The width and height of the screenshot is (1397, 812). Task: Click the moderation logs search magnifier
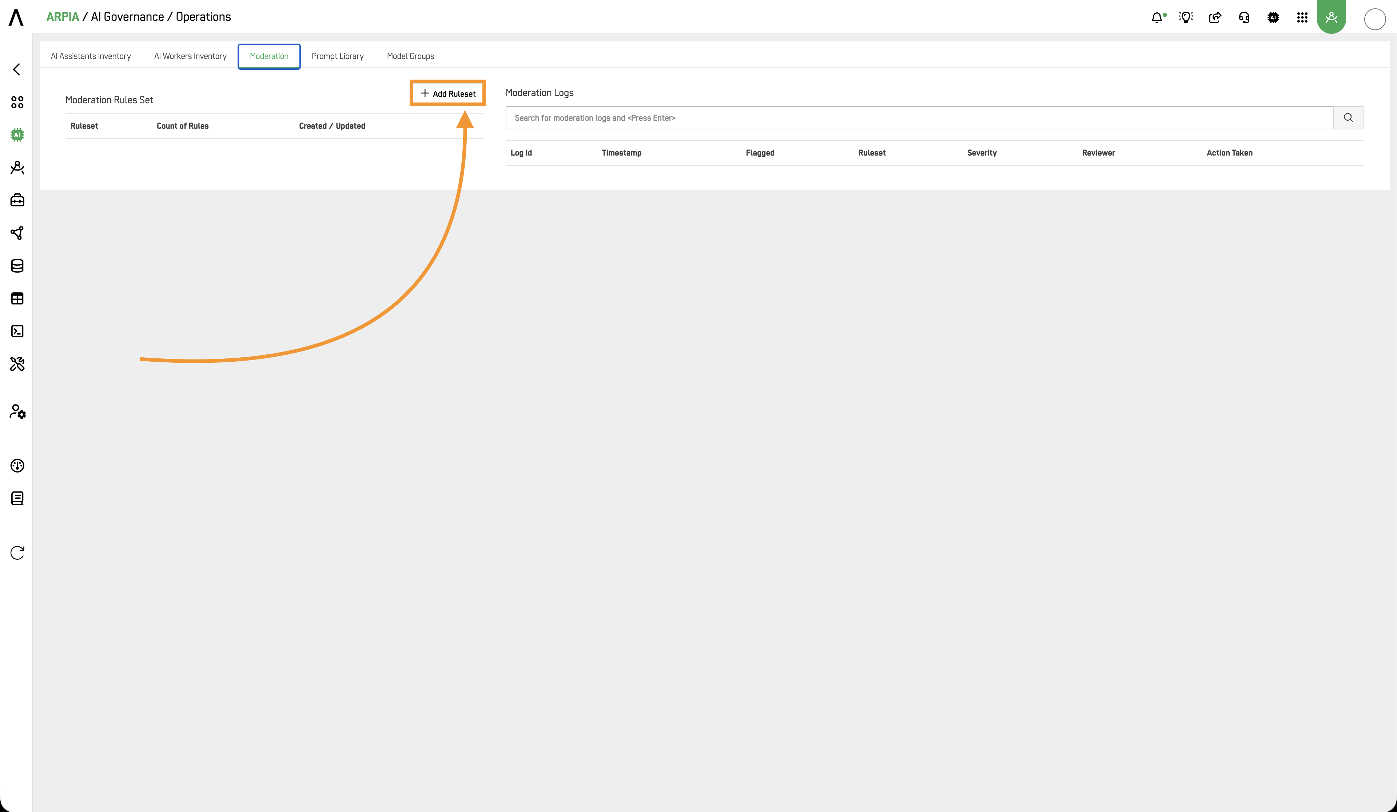(x=1348, y=118)
